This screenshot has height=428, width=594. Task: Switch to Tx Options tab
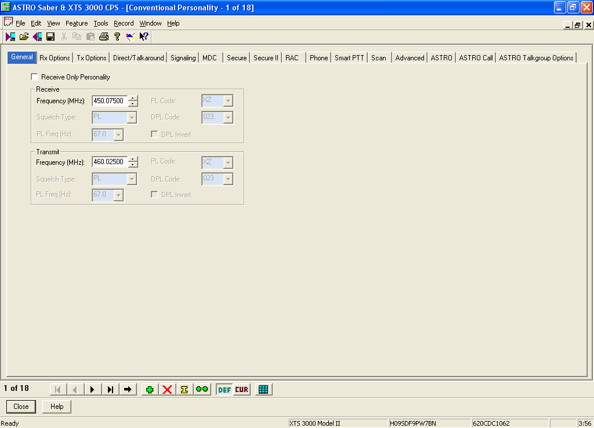pyautogui.click(x=91, y=58)
